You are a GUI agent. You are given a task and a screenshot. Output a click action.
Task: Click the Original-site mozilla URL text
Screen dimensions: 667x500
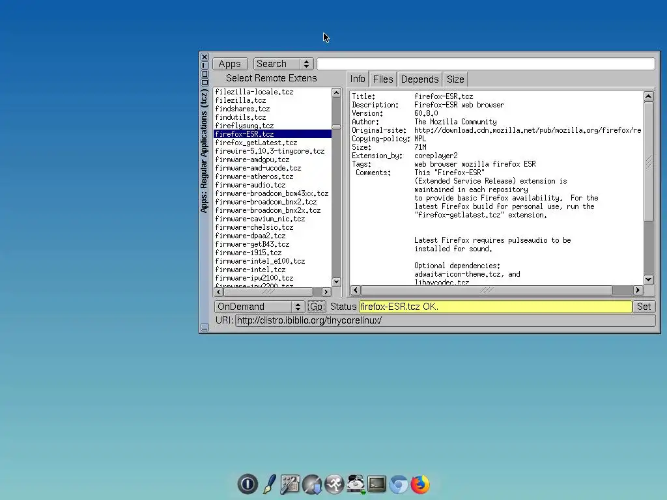pyautogui.click(x=528, y=130)
